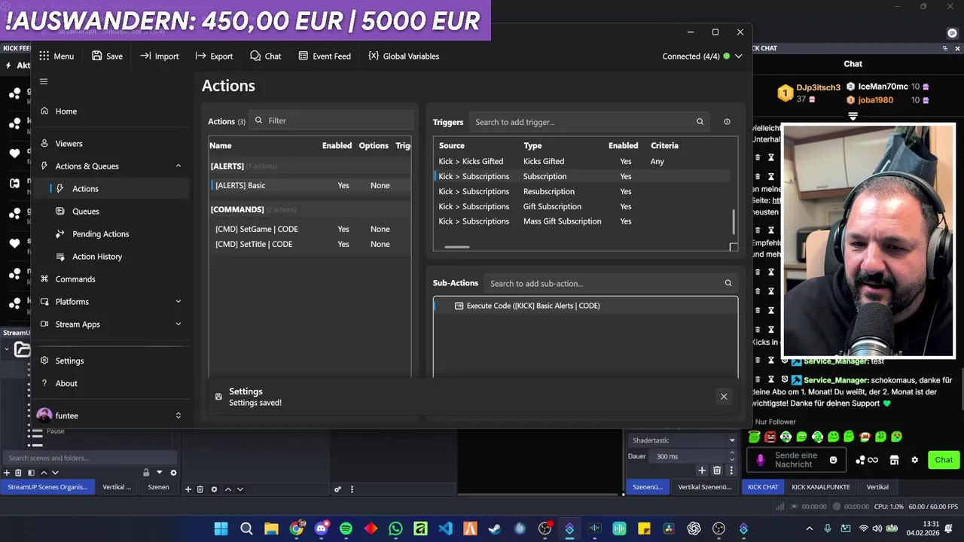
Task: Switch to the OBS Szenen tab
Action: click(158, 487)
